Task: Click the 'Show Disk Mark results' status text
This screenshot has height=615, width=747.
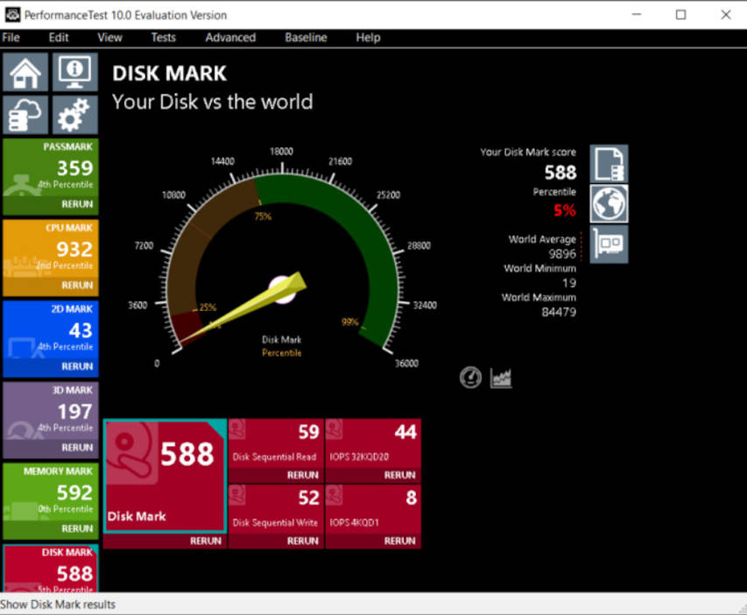Action: pyautogui.click(x=58, y=604)
